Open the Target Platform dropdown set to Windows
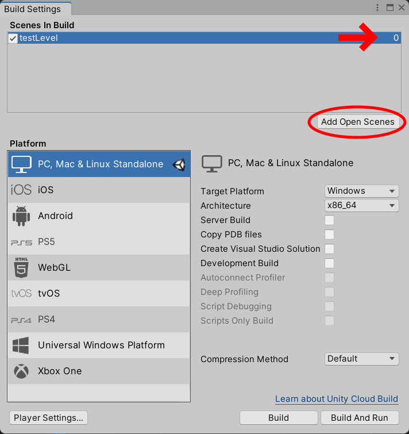This screenshot has width=409, height=434. pos(362,191)
